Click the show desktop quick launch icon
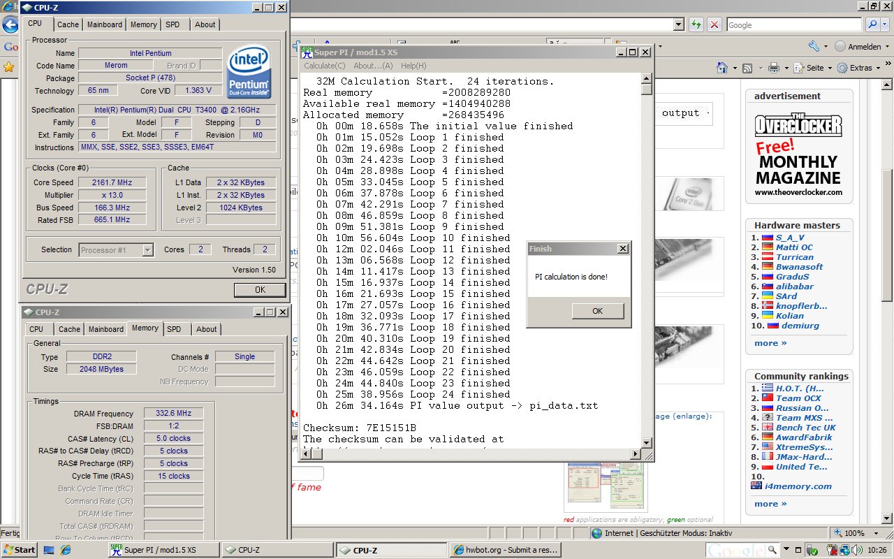The width and height of the screenshot is (894, 559). [x=49, y=550]
